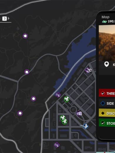Click the purple storefront icon by the roundabout

coord(79,114)
